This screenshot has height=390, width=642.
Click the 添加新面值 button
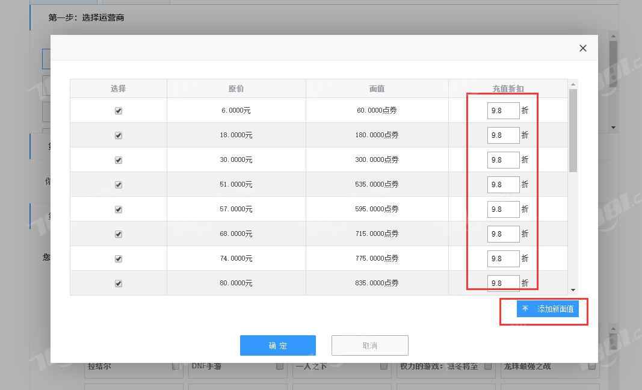[x=548, y=309]
